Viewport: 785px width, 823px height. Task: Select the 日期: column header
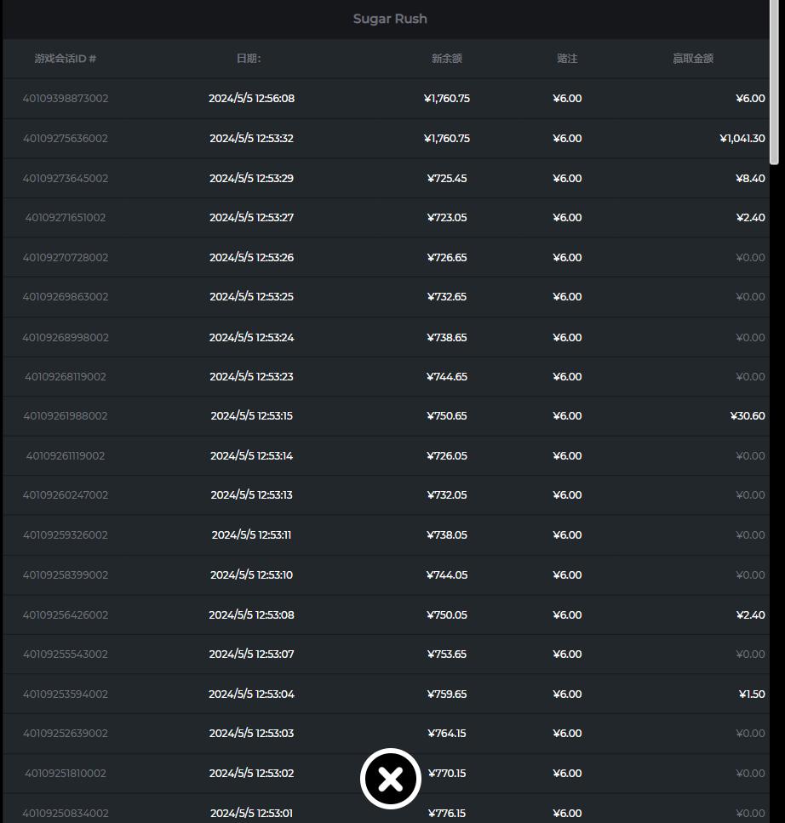pos(249,58)
